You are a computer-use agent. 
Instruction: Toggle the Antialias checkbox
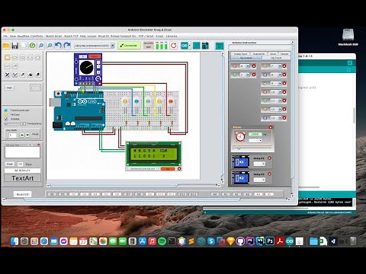pos(6,119)
